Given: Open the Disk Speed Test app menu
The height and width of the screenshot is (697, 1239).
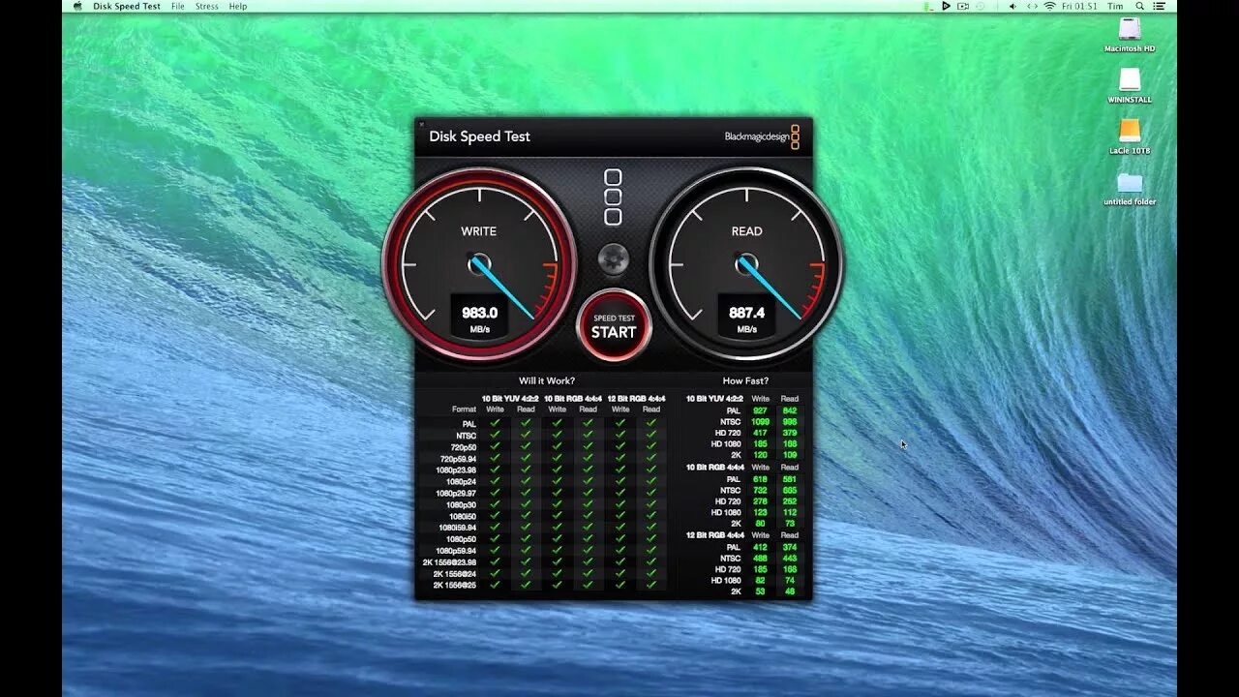Looking at the screenshot, I should [x=128, y=6].
